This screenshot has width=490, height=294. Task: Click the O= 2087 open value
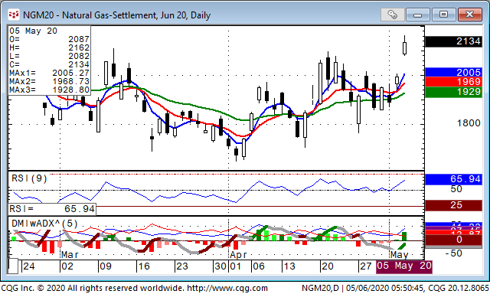click(49, 39)
